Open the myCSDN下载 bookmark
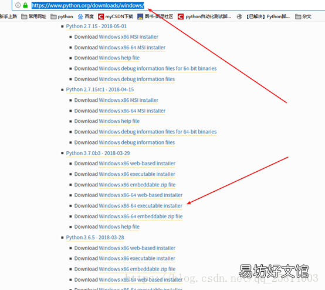The image size is (325, 290). pyautogui.click(x=116, y=16)
